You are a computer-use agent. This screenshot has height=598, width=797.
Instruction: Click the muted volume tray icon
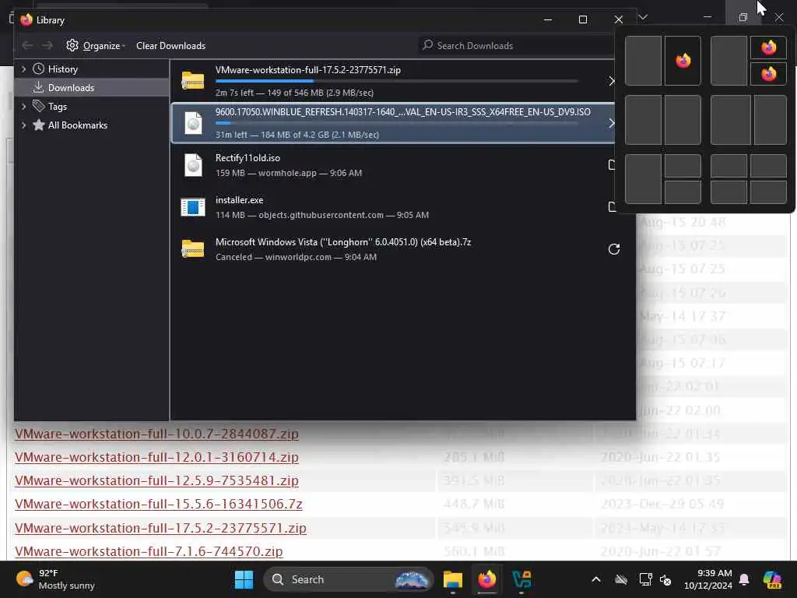point(665,579)
